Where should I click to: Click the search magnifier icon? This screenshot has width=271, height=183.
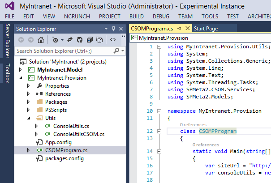(x=116, y=51)
